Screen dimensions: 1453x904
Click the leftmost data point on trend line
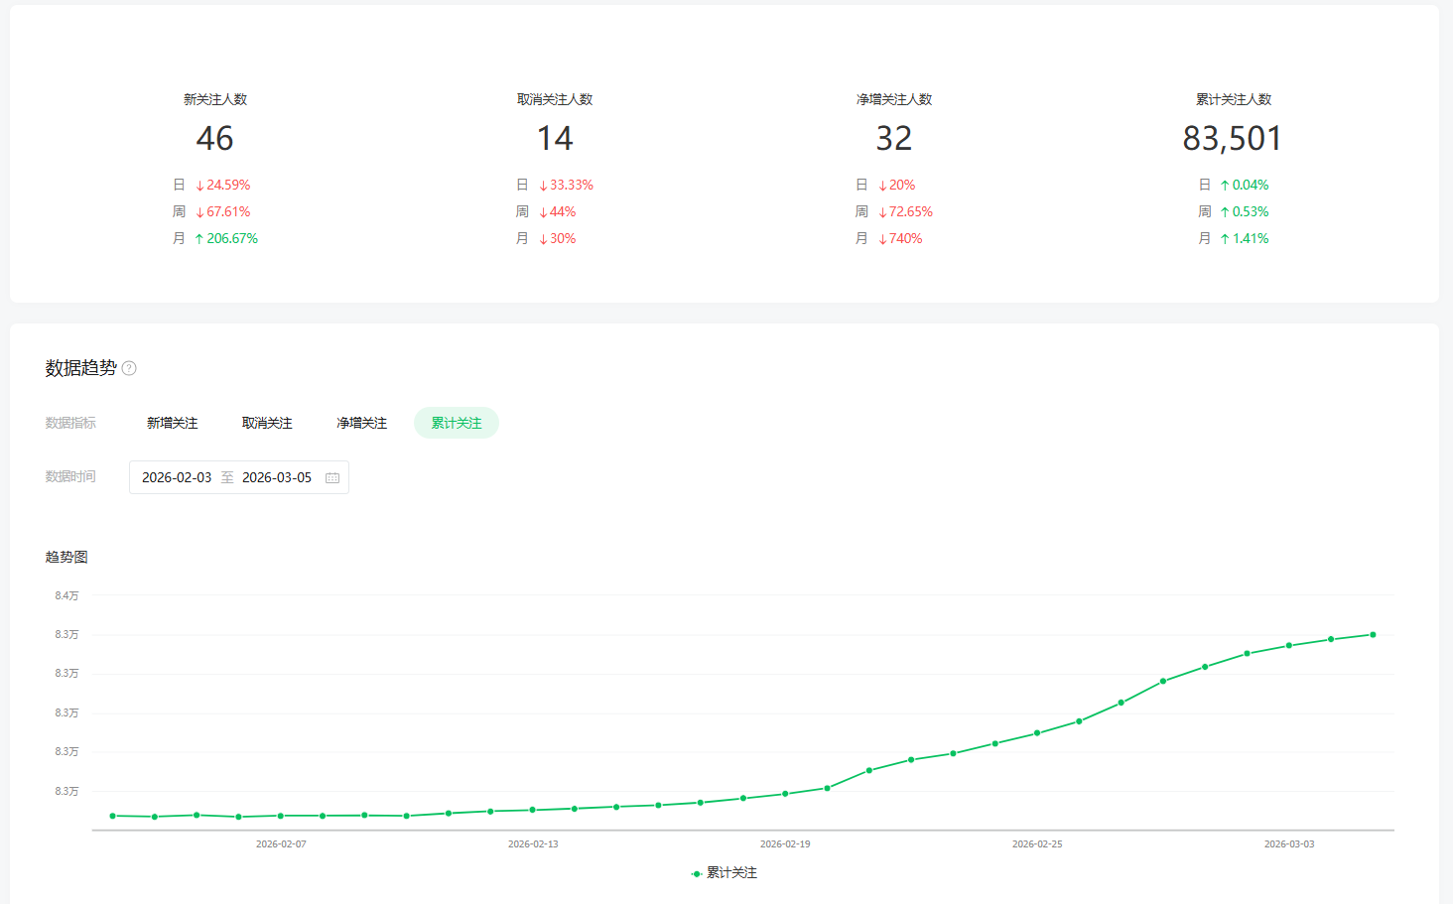(112, 816)
